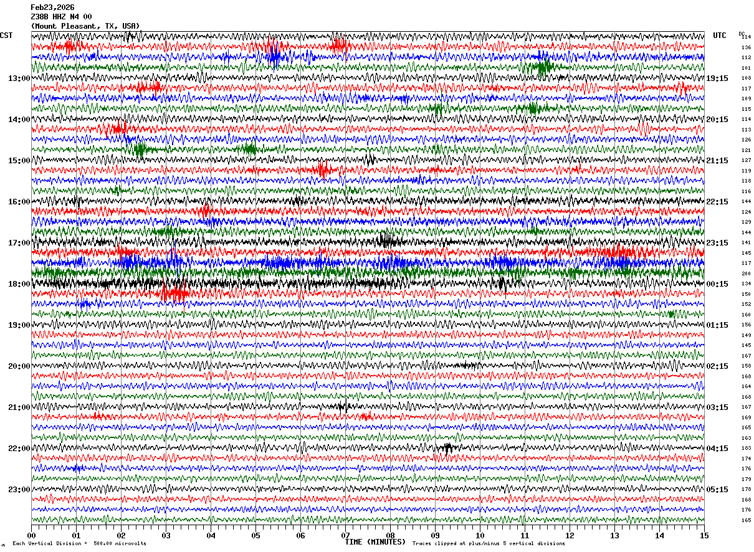Click the 'UTC' timezone label
Viewport: 754px width, 552px height.
tap(720, 36)
